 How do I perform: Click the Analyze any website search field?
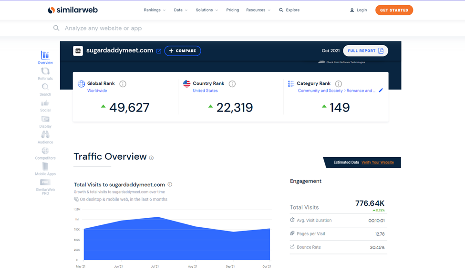coord(191,28)
